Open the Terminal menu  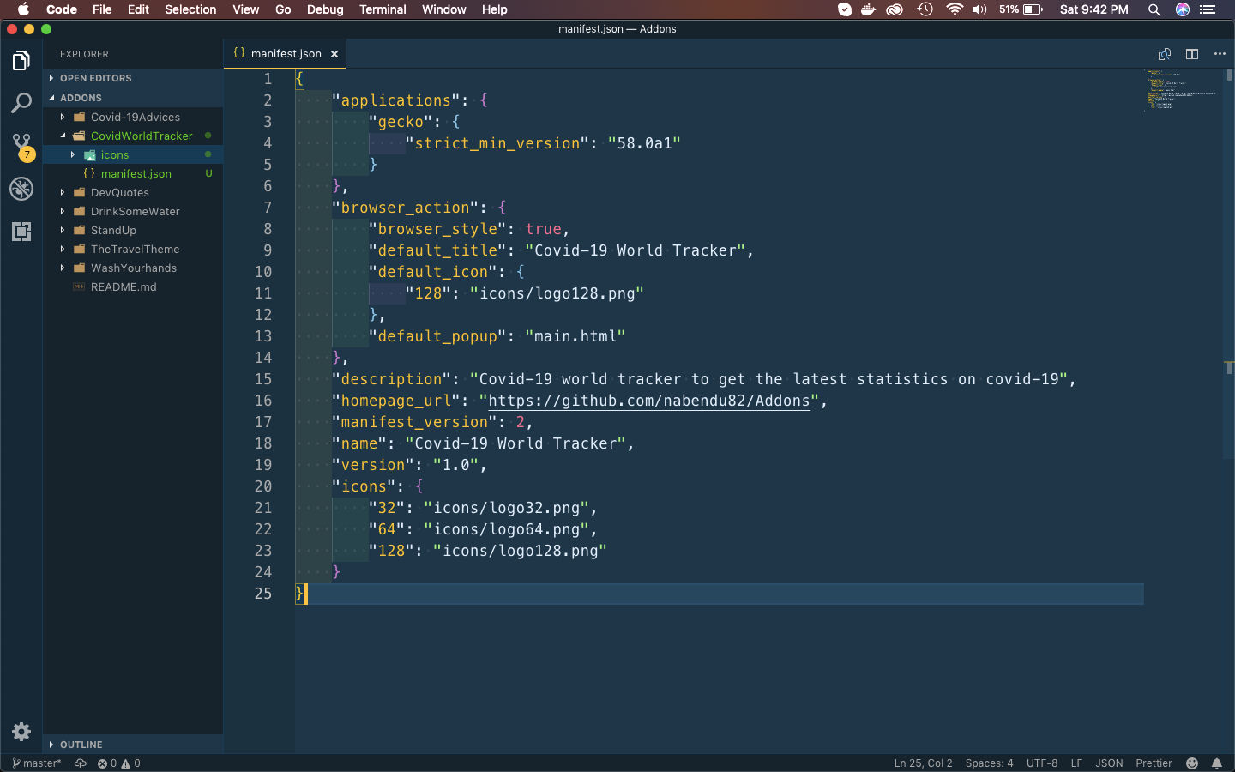tap(383, 9)
